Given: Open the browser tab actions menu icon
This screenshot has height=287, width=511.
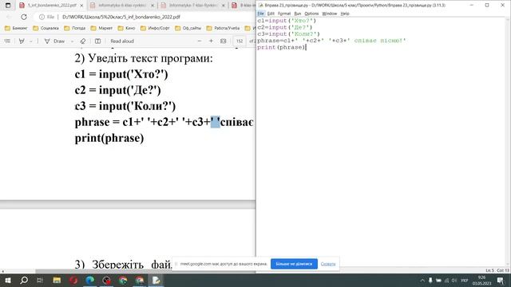Looking at the screenshot, I should click(x=8, y=6).
